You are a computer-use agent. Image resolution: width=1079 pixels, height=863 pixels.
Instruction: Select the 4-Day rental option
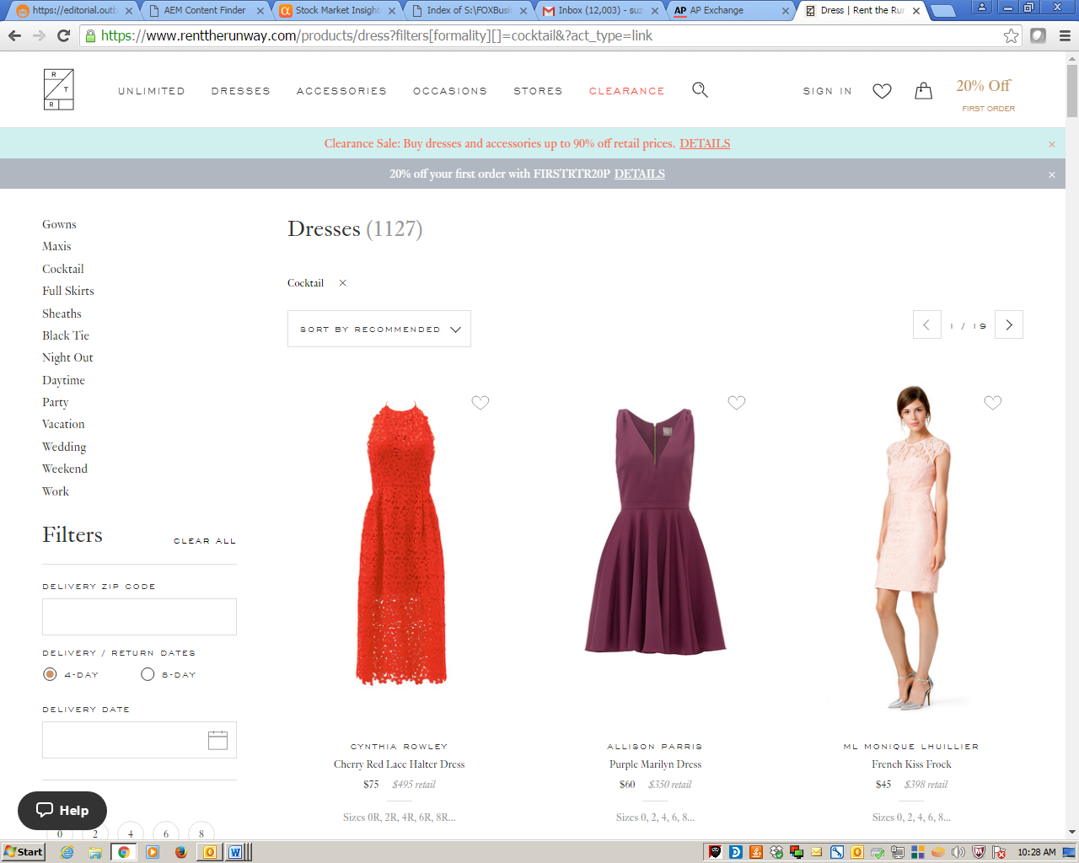(50, 674)
